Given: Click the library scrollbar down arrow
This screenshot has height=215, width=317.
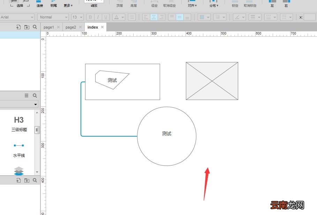Looking at the screenshot, I should [x=37, y=172].
